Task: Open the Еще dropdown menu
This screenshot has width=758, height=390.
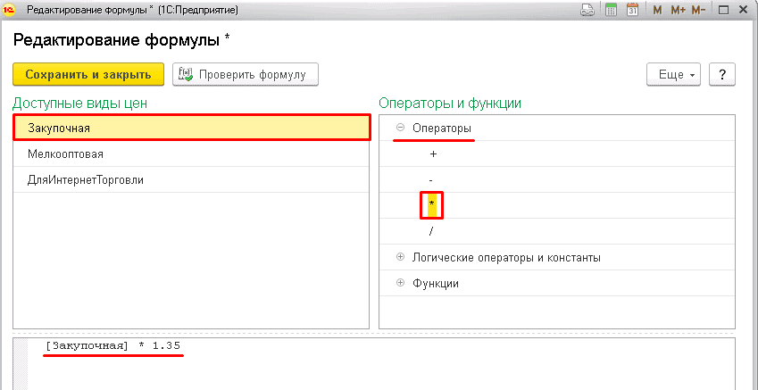Action: [x=676, y=75]
